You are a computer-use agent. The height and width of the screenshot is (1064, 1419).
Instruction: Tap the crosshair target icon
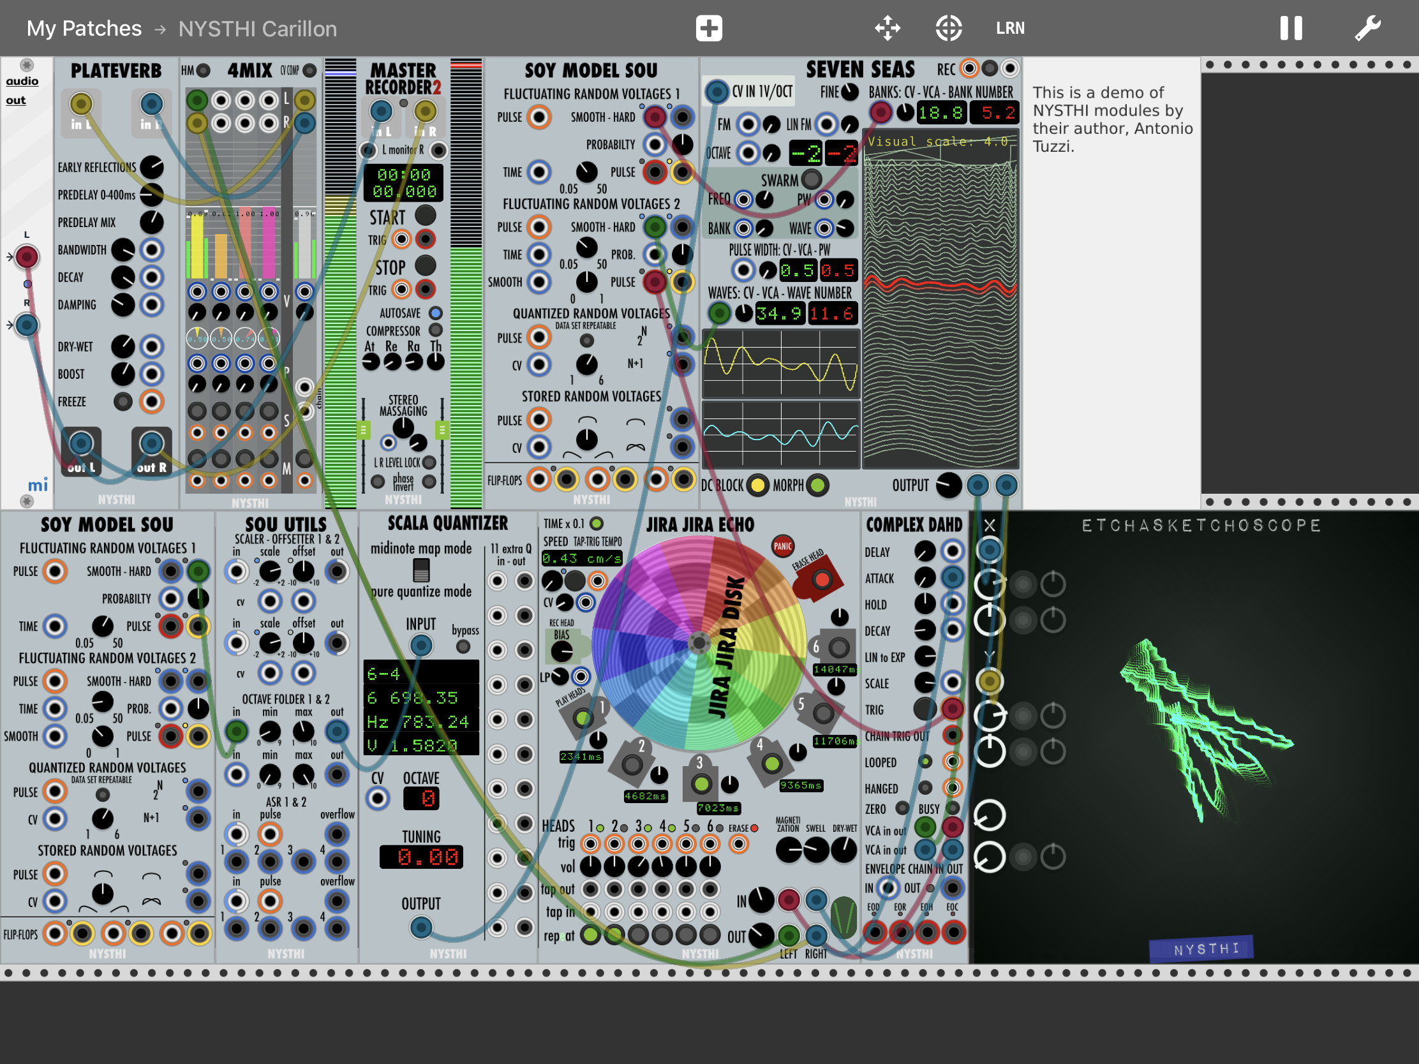click(x=948, y=28)
